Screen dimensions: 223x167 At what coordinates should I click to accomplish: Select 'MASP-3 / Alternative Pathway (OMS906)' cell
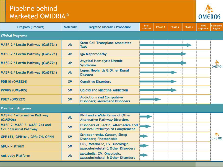tap(31, 117)
